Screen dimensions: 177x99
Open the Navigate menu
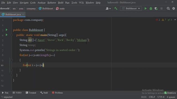coord(24,2)
